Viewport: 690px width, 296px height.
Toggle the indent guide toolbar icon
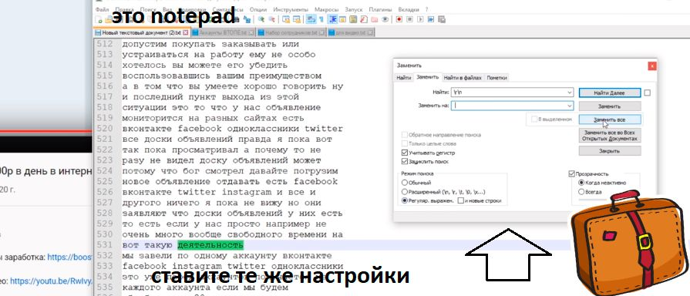332,19
